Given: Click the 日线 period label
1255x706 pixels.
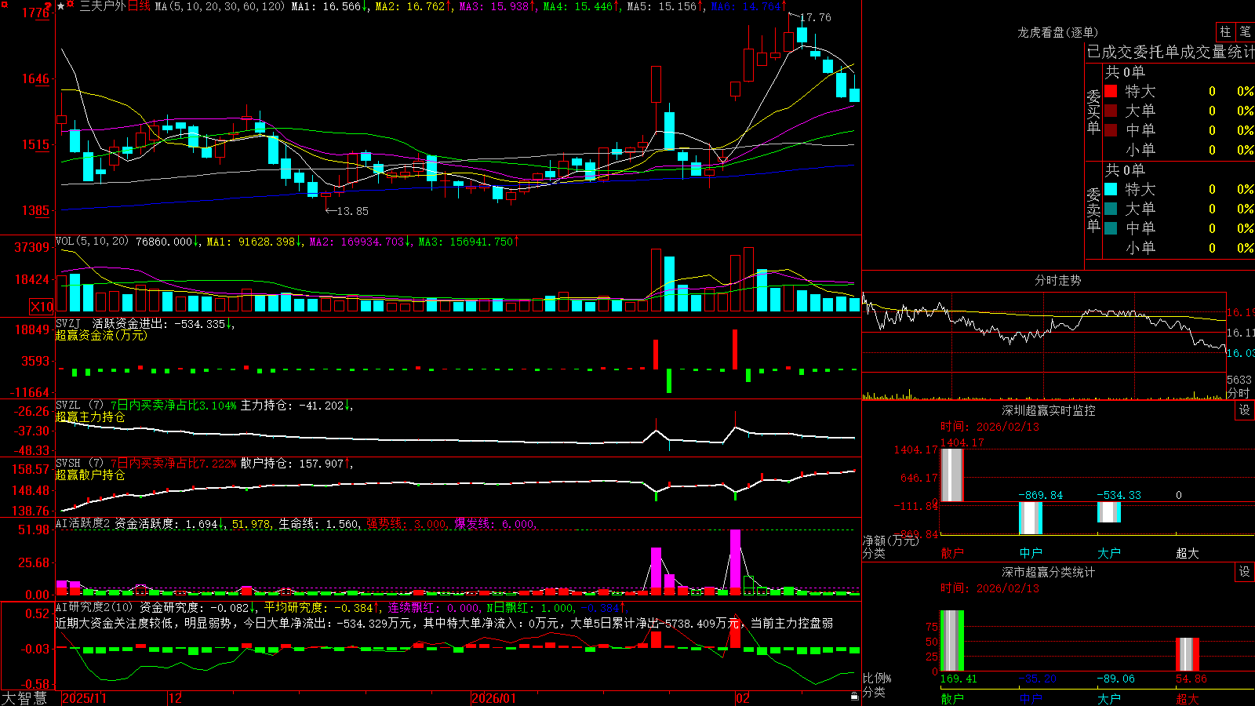Looking at the screenshot, I should [x=139, y=6].
